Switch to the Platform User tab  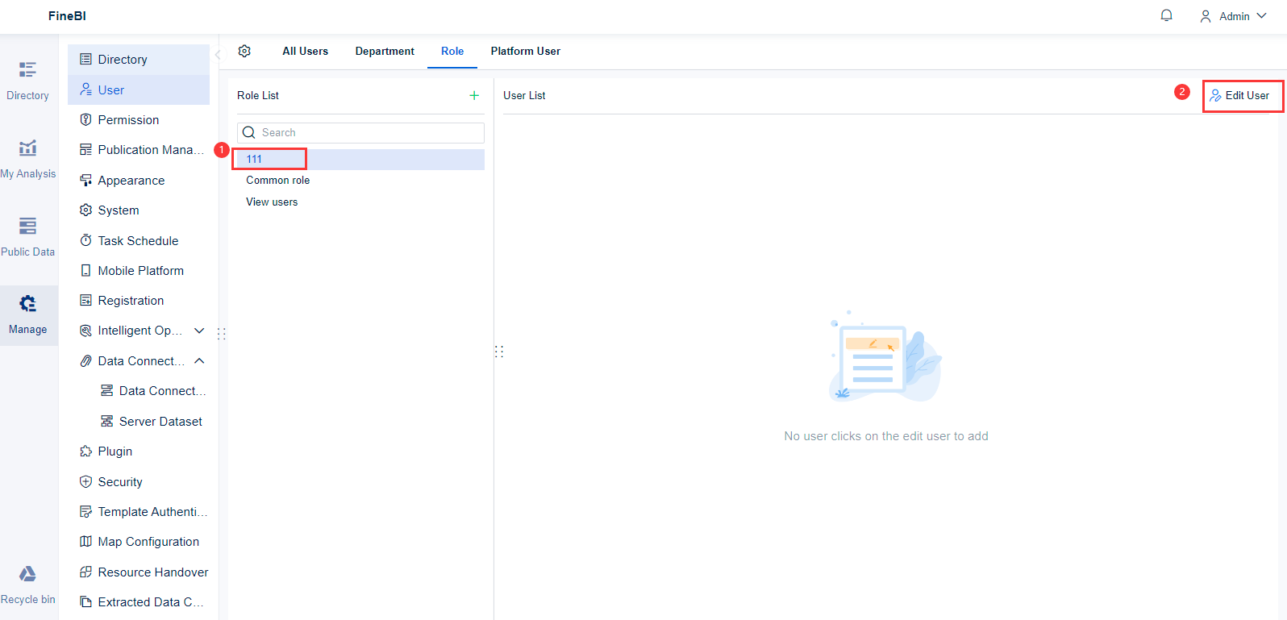[x=525, y=51]
